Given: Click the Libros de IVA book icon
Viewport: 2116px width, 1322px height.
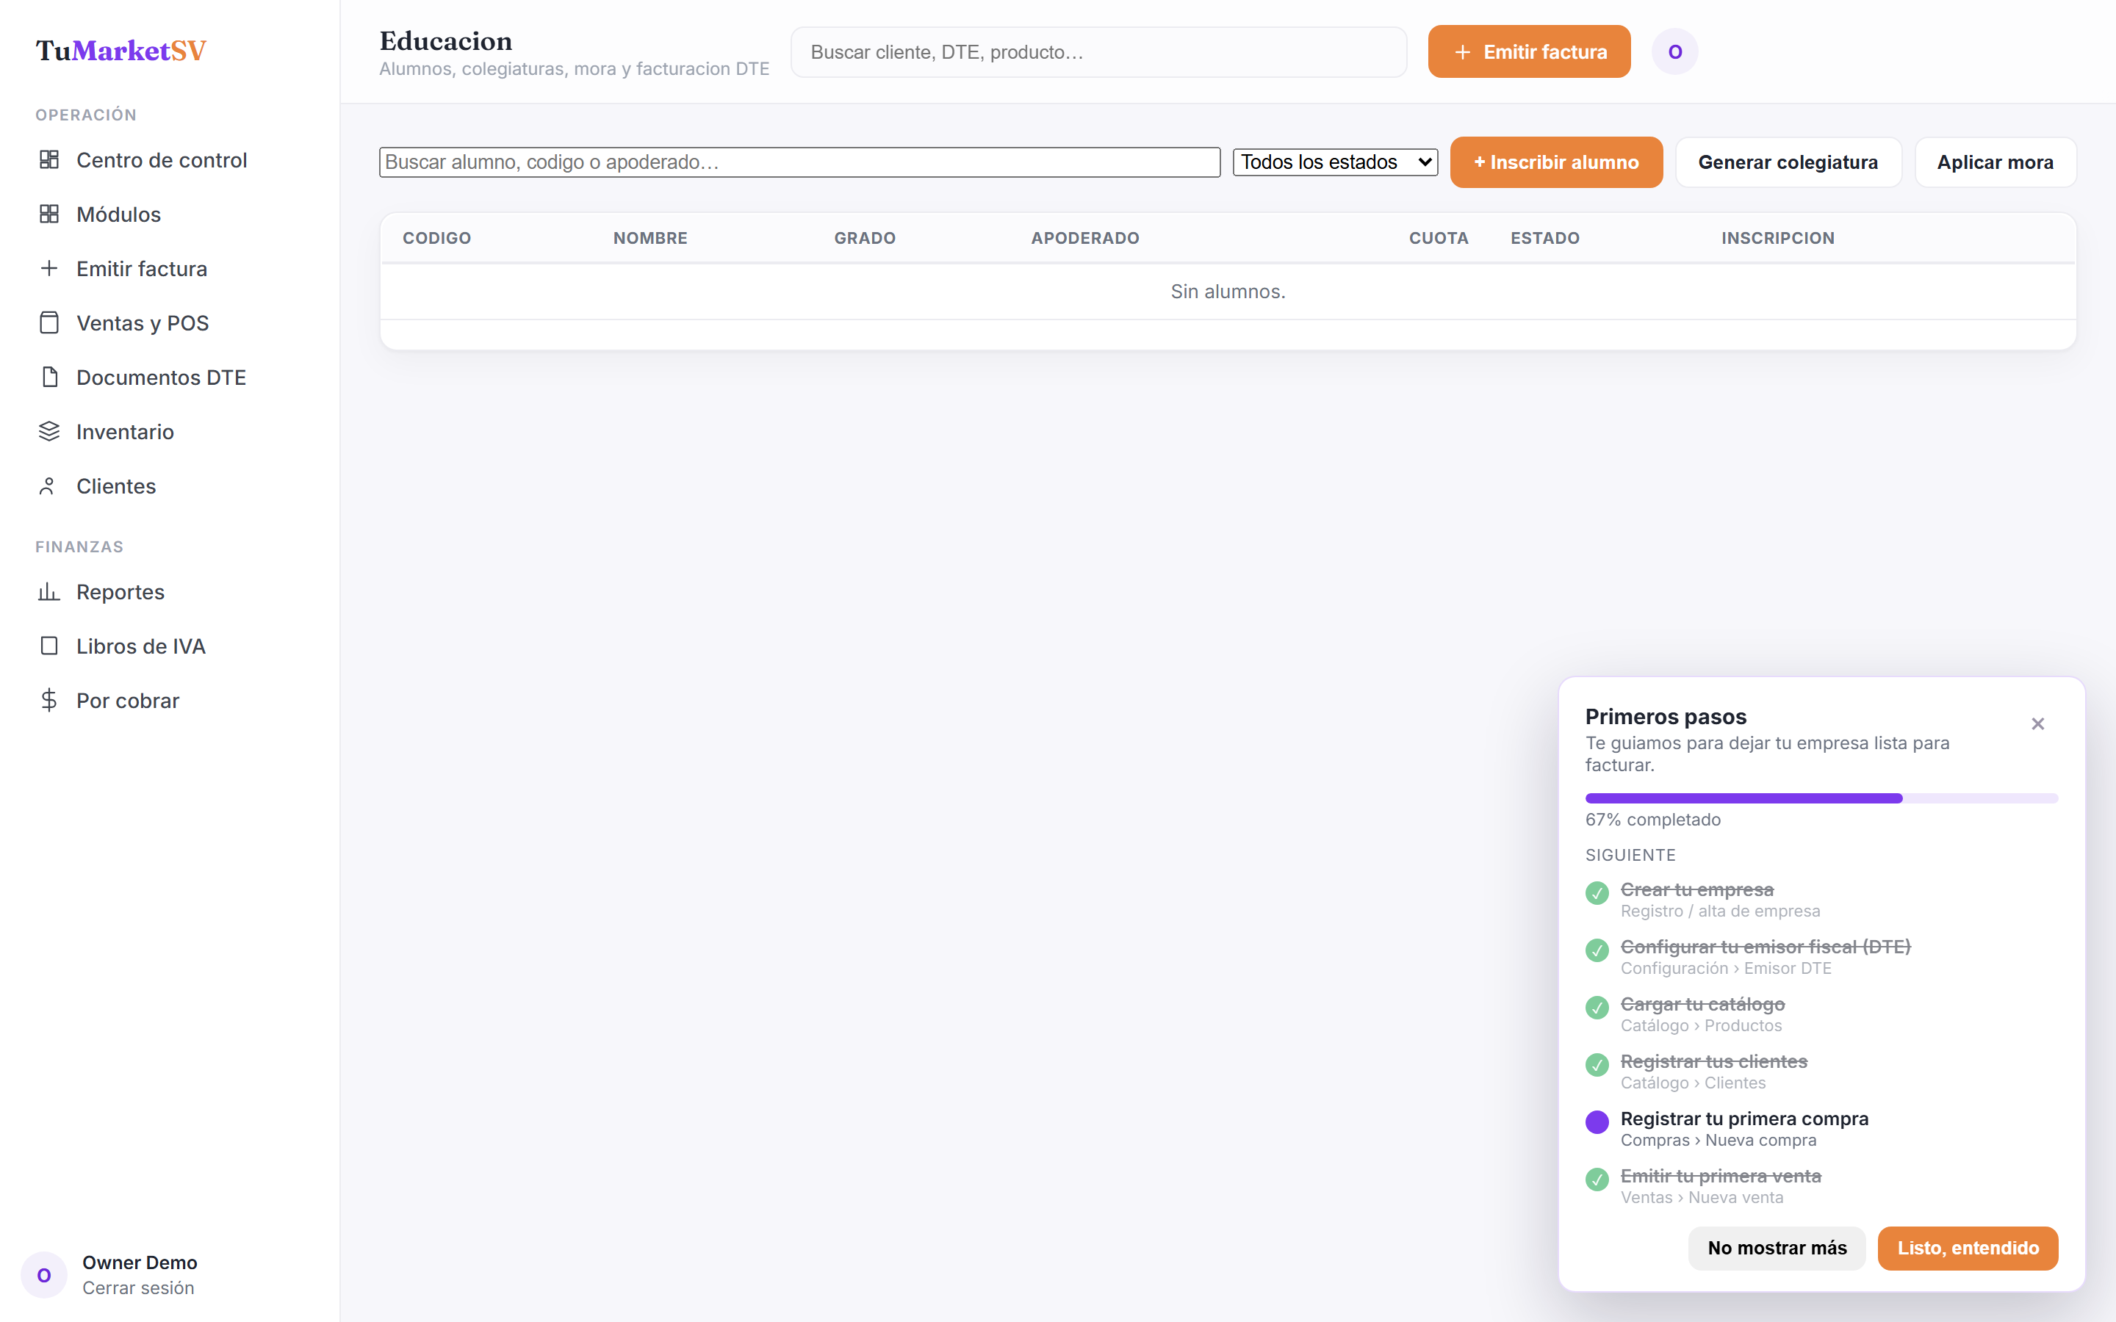Looking at the screenshot, I should (x=49, y=646).
